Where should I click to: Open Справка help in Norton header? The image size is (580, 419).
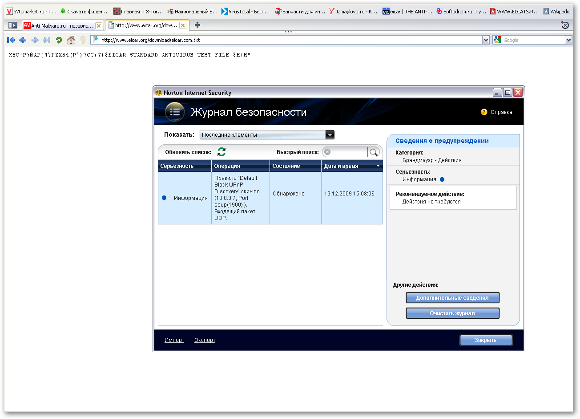pyautogui.click(x=496, y=112)
